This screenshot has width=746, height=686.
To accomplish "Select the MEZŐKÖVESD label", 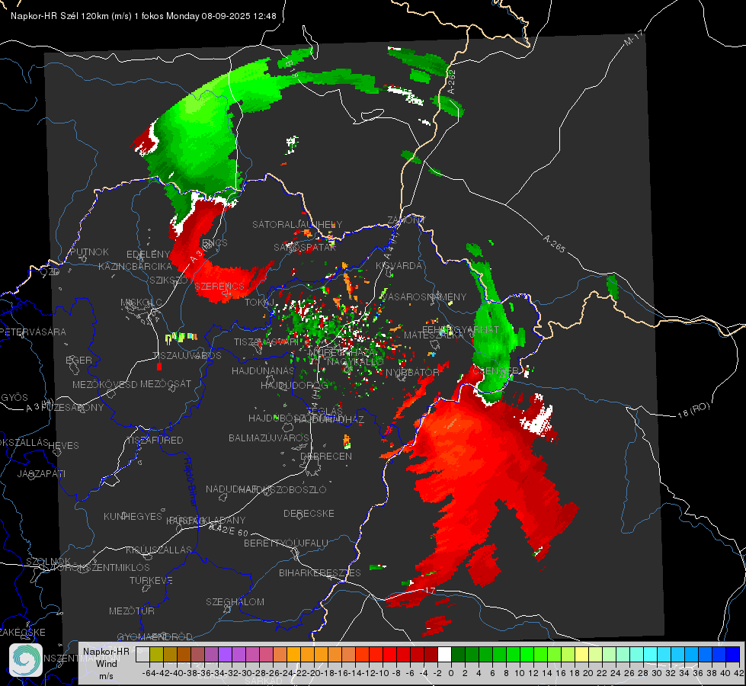I will pyautogui.click(x=104, y=384).
